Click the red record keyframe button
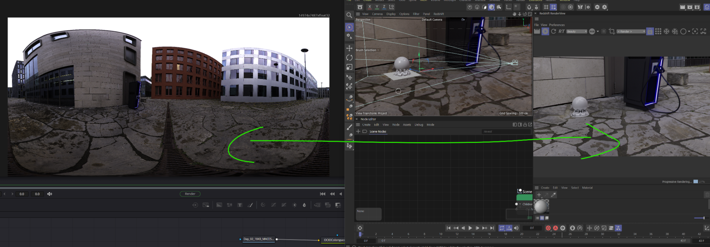Screen dimensions: 710x247 click(x=548, y=228)
